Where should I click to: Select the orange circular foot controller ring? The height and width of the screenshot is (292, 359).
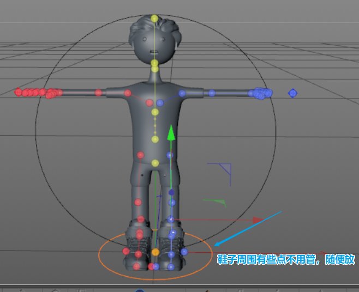coord(155,254)
